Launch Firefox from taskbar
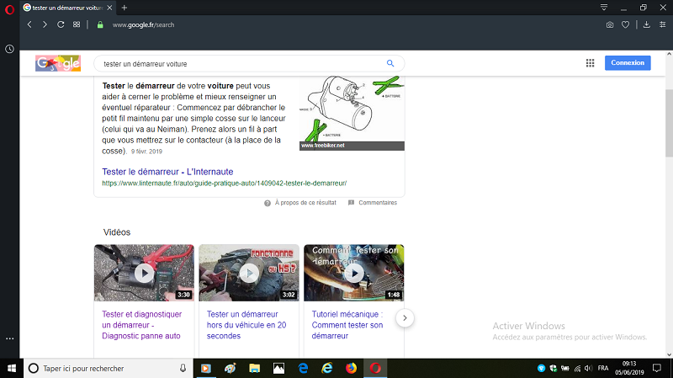The width and height of the screenshot is (673, 378). coord(351,369)
